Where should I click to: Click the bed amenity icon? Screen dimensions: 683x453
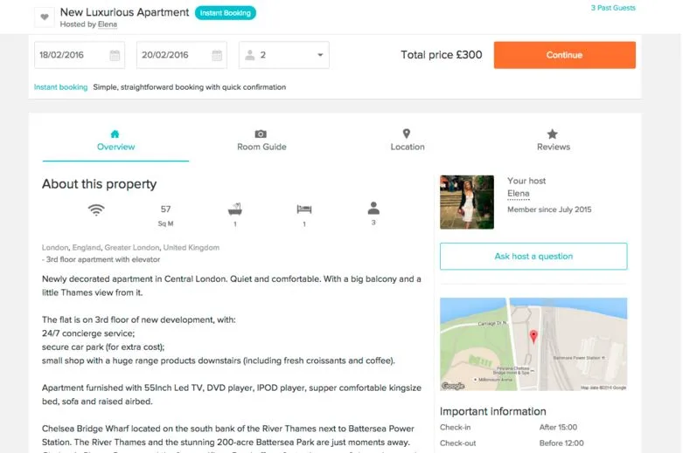(x=304, y=209)
